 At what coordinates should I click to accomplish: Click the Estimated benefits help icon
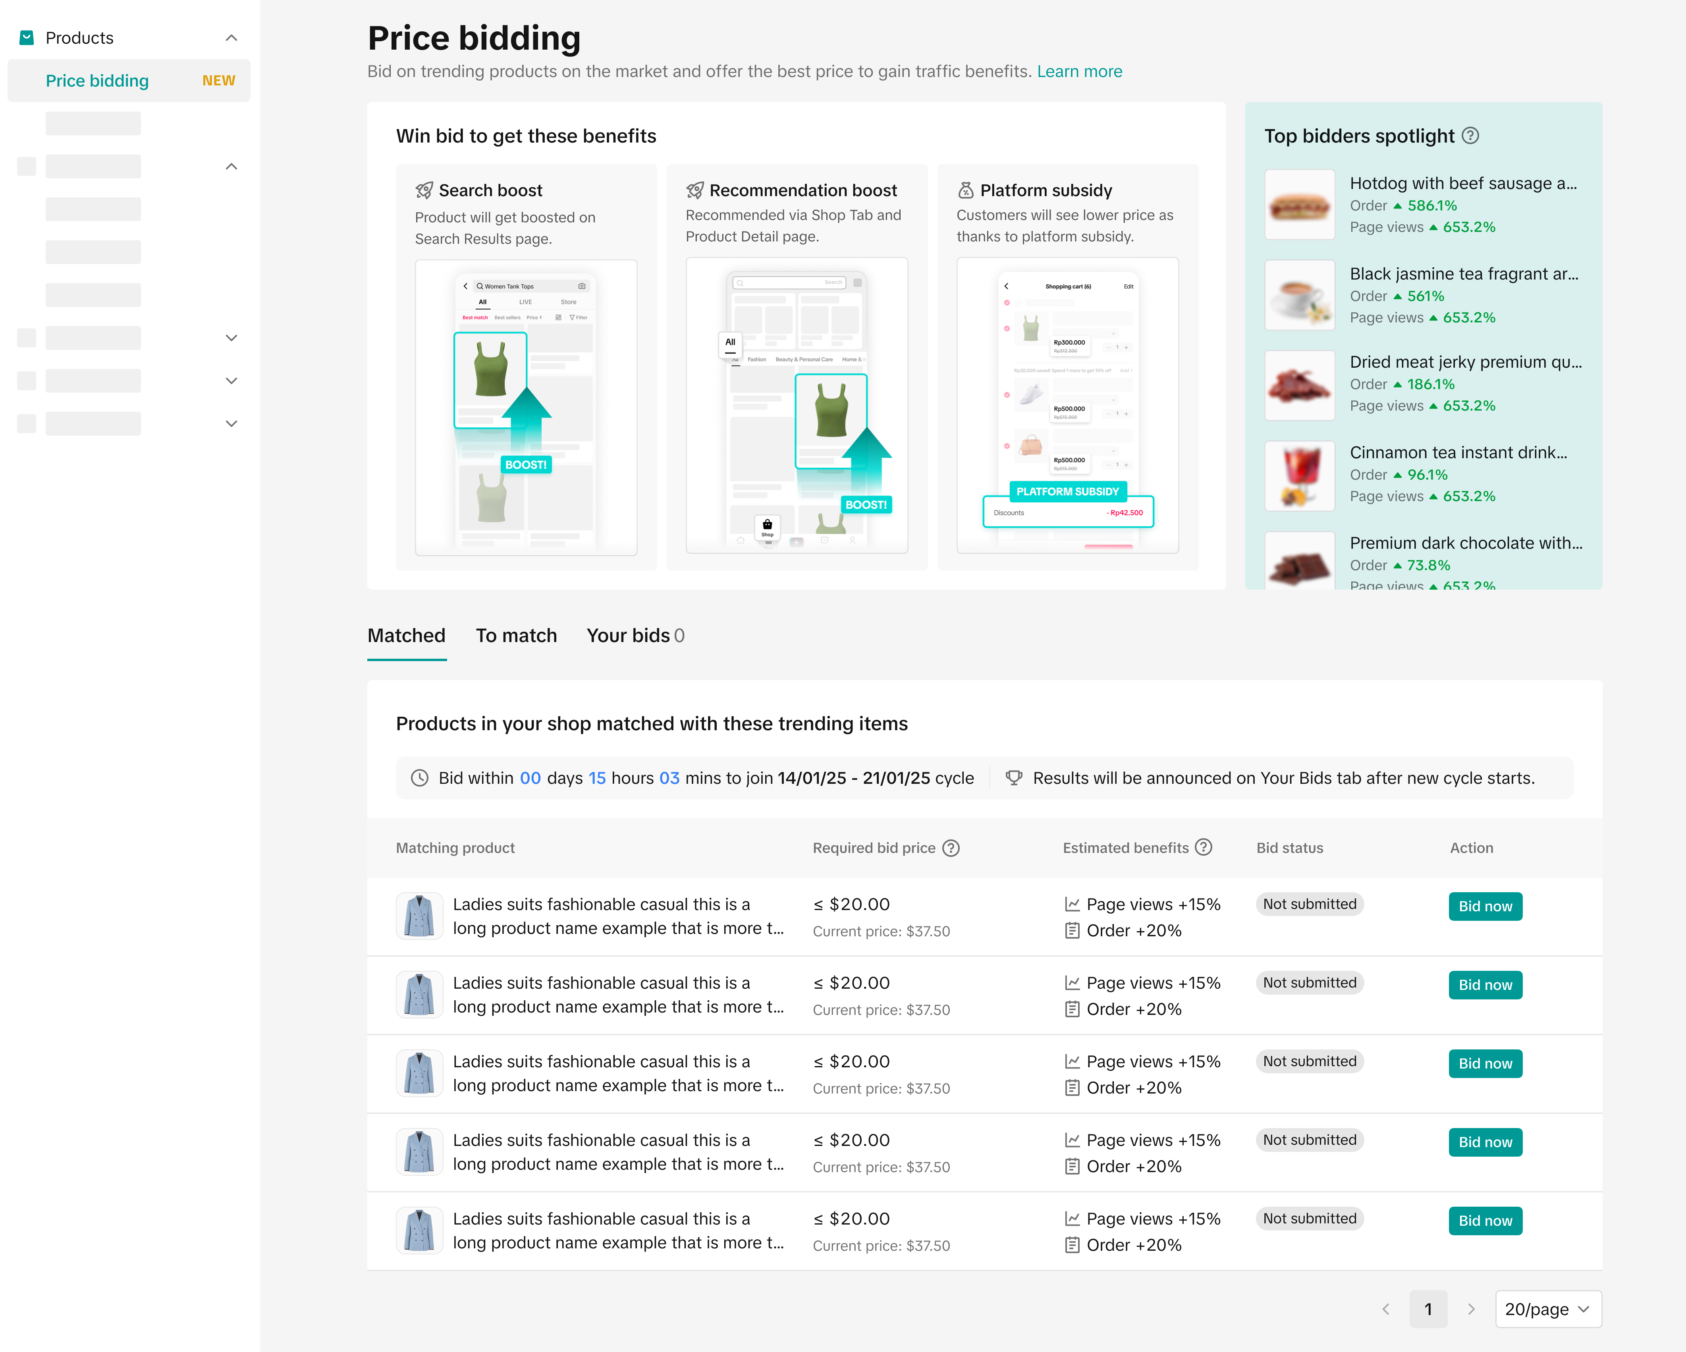1204,847
